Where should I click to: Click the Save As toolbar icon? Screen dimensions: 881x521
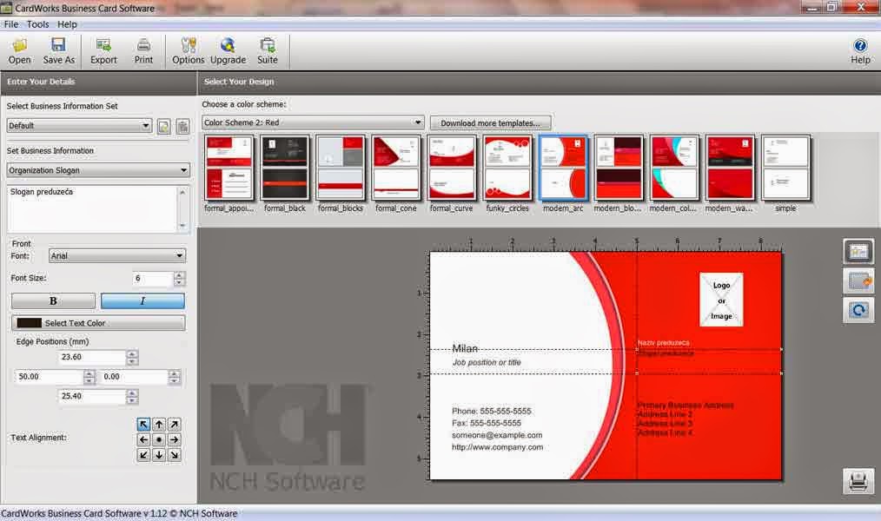click(58, 51)
